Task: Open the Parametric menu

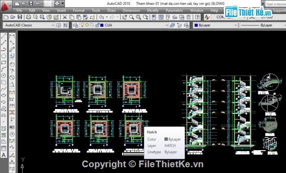Action: point(174,10)
